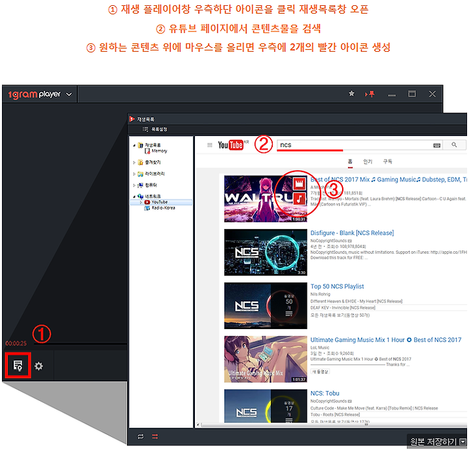Click the red video-add icon on first thumbnail
The height and width of the screenshot is (450, 471).
(299, 184)
